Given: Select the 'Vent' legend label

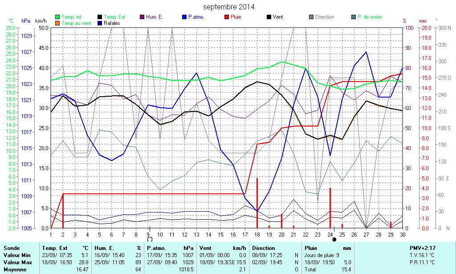Looking at the screenshot, I should 278,17.
